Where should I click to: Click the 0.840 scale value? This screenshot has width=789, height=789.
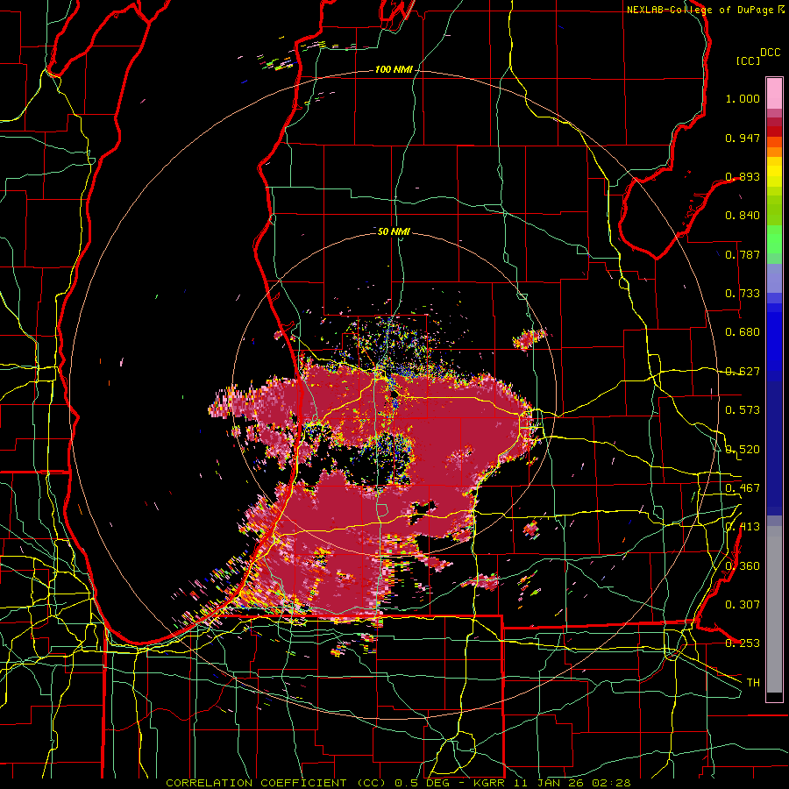(x=743, y=216)
